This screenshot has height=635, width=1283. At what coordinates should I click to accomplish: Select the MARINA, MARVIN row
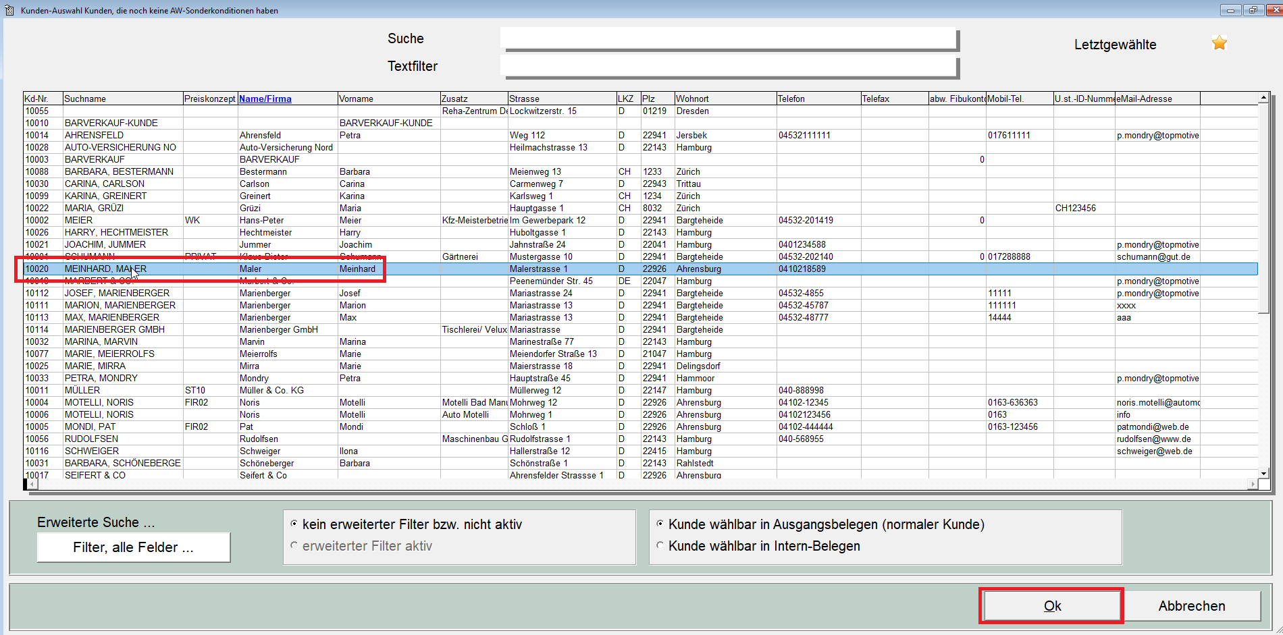(x=640, y=341)
